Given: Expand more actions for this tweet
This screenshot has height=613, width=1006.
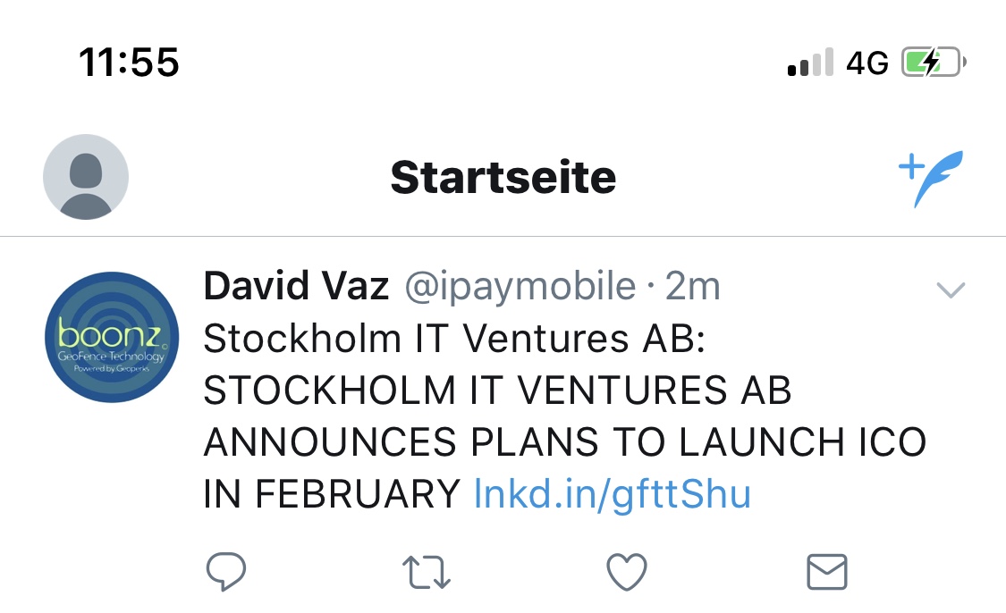Looking at the screenshot, I should [x=951, y=288].
